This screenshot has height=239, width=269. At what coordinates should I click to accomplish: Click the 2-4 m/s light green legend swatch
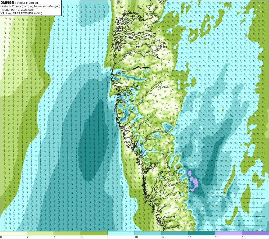40,233
